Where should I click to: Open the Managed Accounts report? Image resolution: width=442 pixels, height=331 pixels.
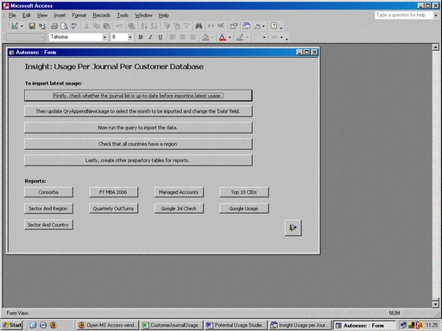coord(179,192)
